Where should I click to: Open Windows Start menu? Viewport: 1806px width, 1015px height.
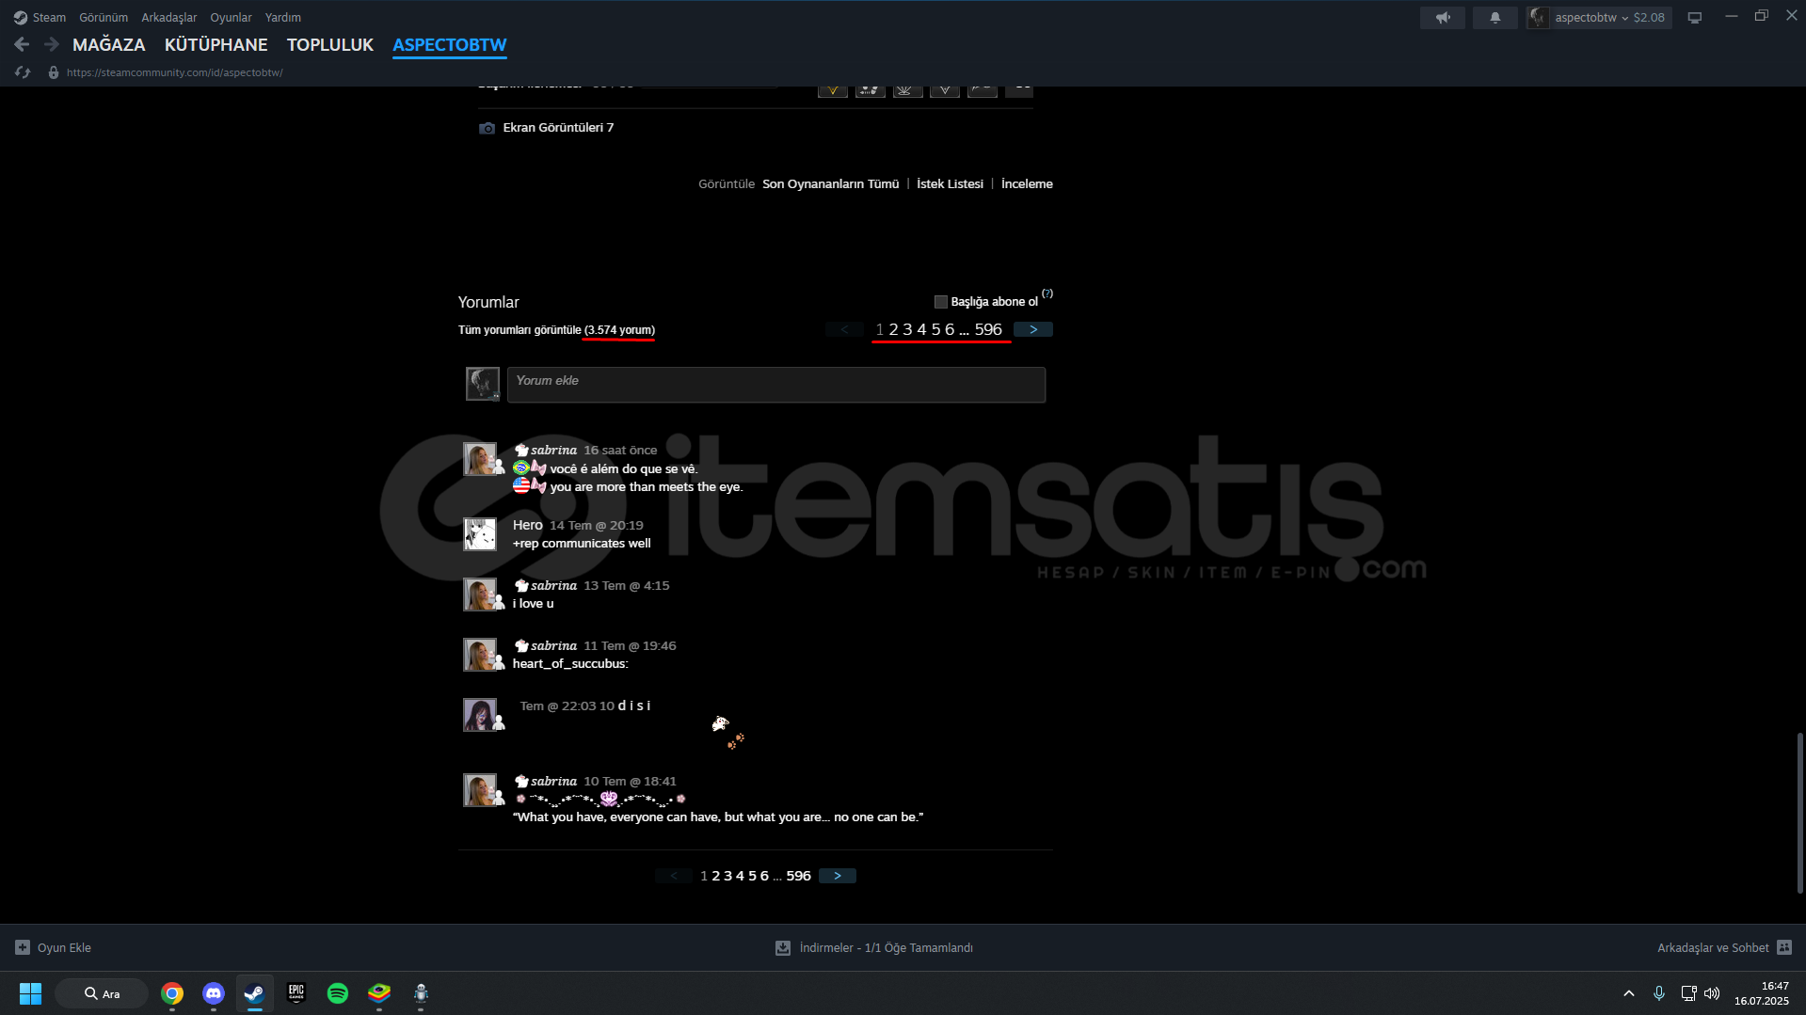(x=30, y=993)
